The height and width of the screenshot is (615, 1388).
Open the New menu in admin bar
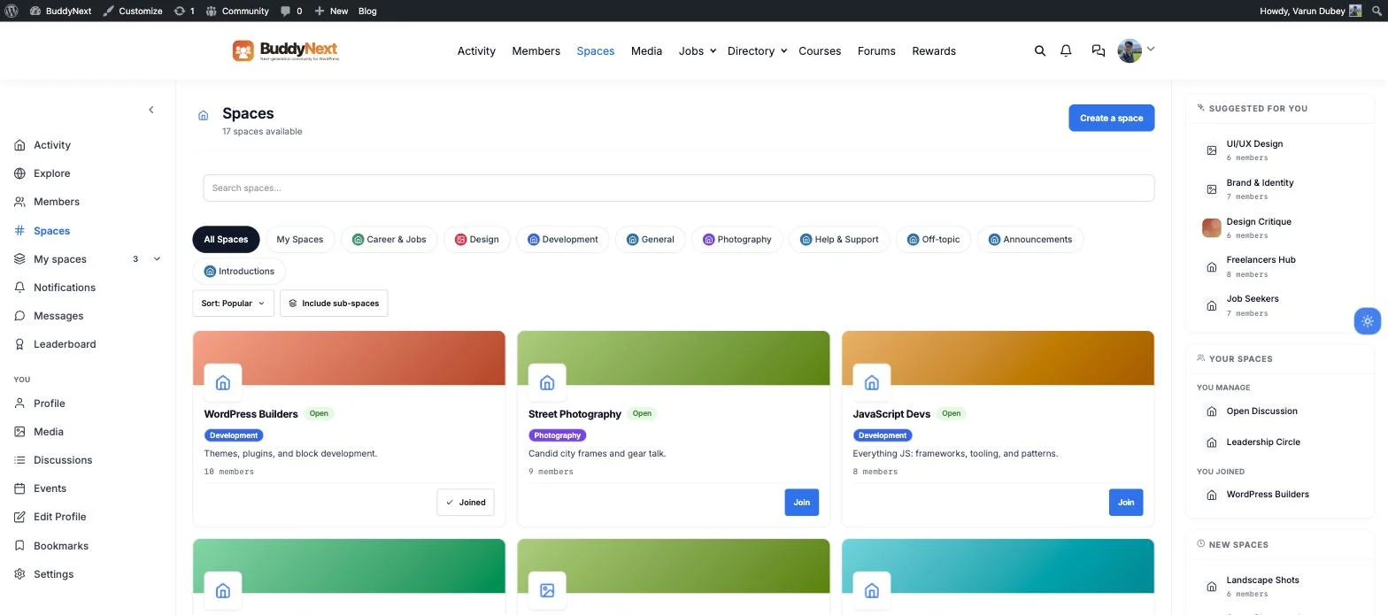[x=331, y=11]
